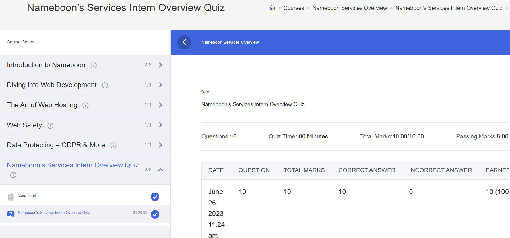Select the Quiz Time! lesson
The width and height of the screenshot is (510, 238).
click(27, 195)
